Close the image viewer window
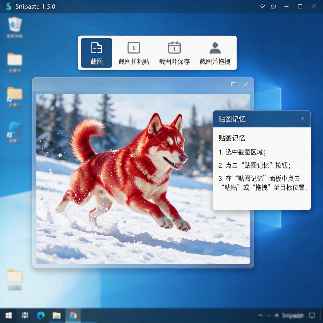 [x=245, y=85]
